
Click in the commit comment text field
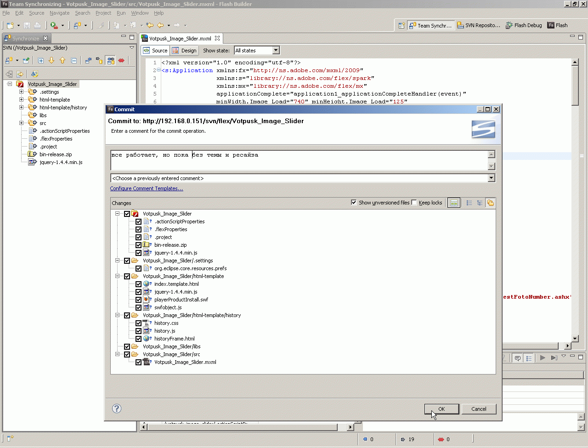coord(299,160)
